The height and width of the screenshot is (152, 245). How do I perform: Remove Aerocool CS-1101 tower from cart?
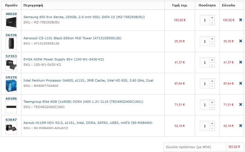pyautogui.click(x=241, y=41)
